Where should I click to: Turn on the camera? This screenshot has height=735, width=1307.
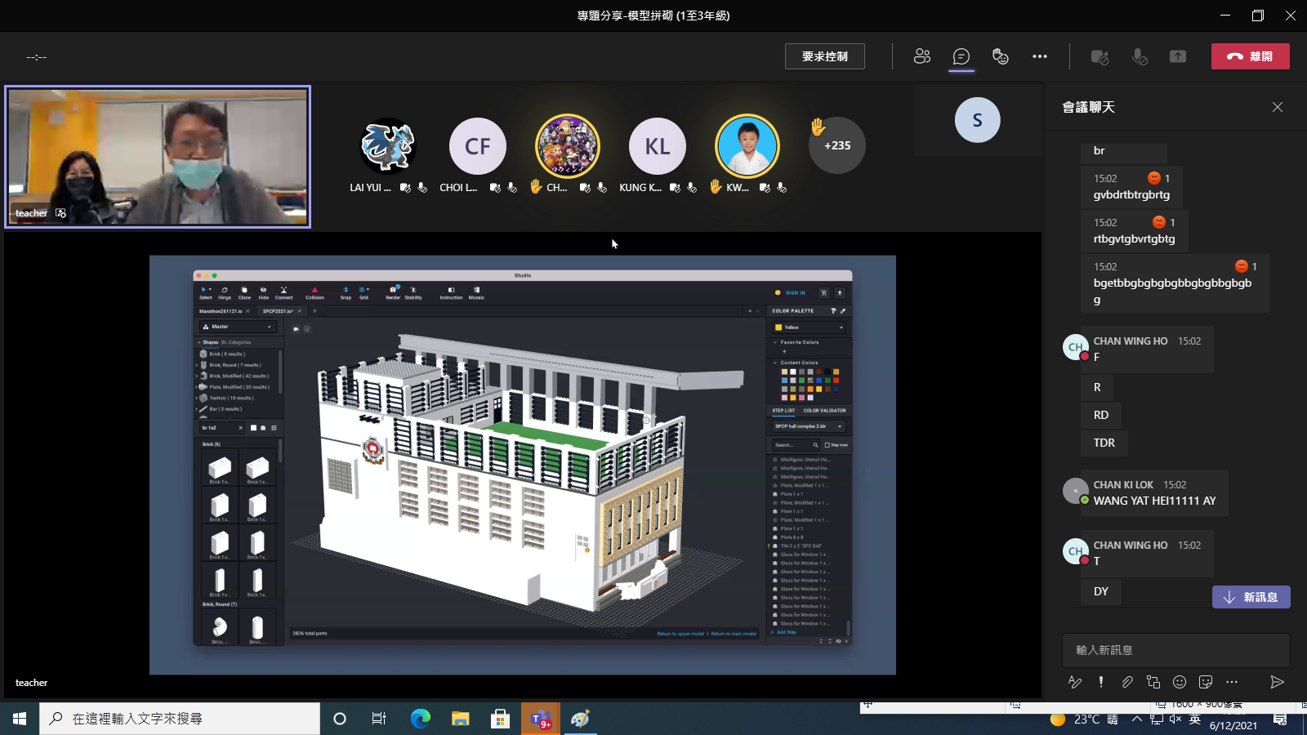coord(1100,56)
